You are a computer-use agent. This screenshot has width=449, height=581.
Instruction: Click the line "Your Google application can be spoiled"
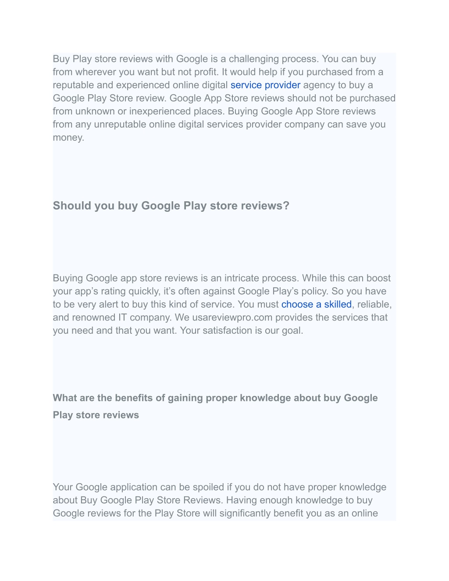[220, 487]
